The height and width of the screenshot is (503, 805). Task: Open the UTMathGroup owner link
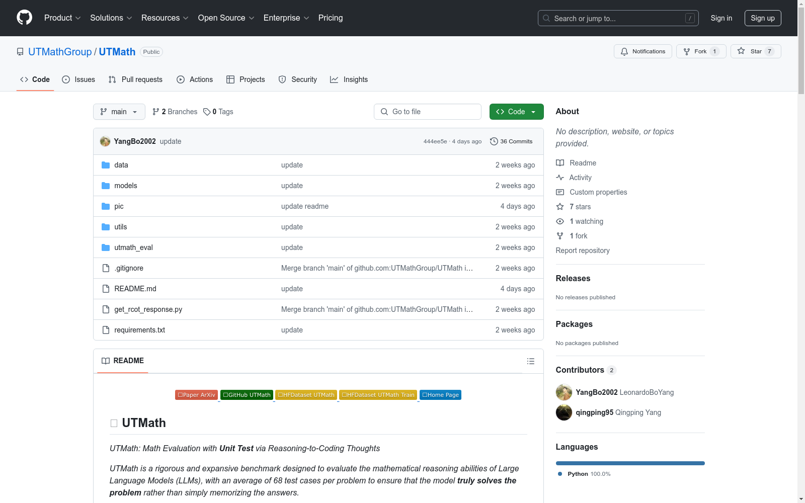click(60, 52)
